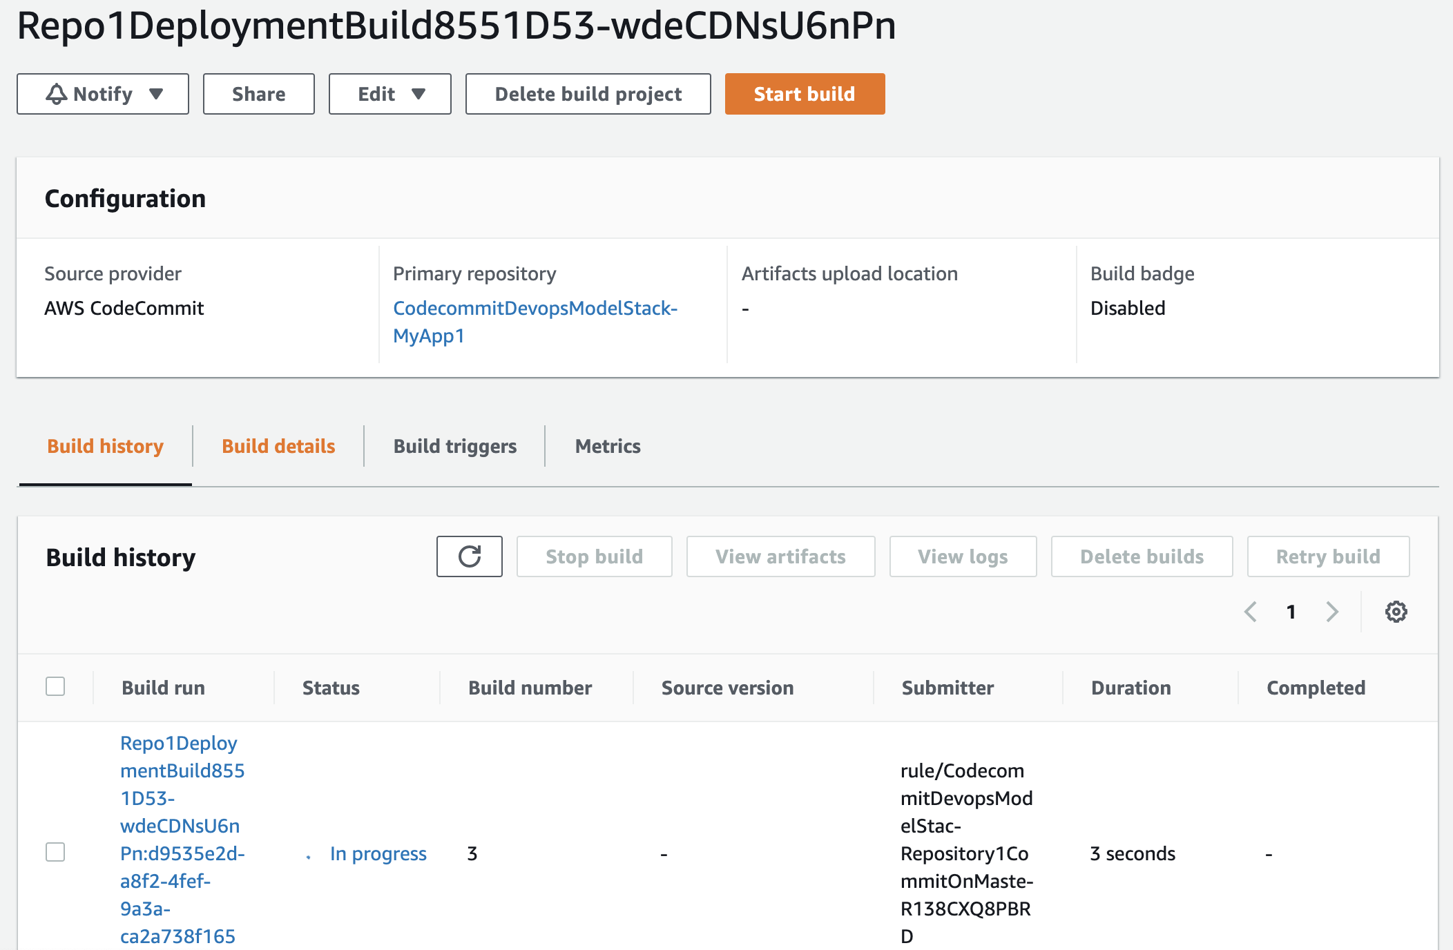Switch to Build details tab
The image size is (1453, 950).
278,446
